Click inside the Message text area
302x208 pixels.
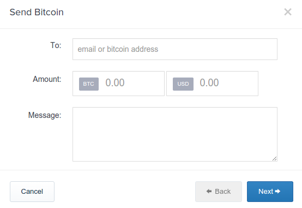175,134
